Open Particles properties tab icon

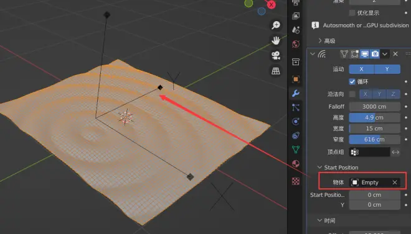296,107
